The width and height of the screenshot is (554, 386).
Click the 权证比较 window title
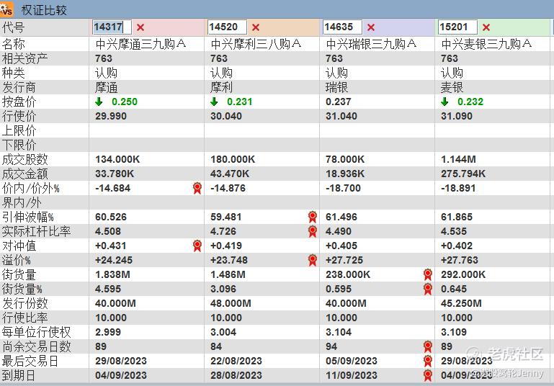pos(44,10)
